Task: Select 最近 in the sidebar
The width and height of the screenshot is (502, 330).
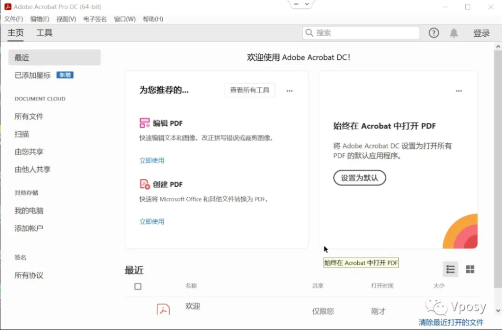Action: click(54, 58)
